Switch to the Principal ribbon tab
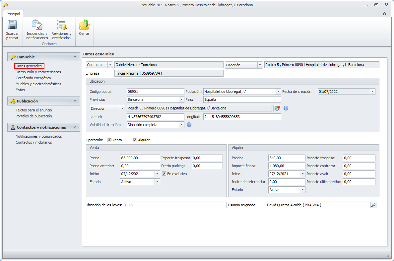The height and width of the screenshot is (261, 394). [x=13, y=14]
